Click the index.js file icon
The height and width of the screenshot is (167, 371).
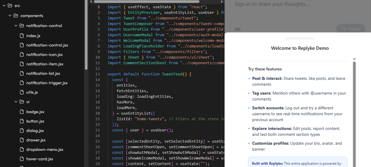[x=22, y=36]
